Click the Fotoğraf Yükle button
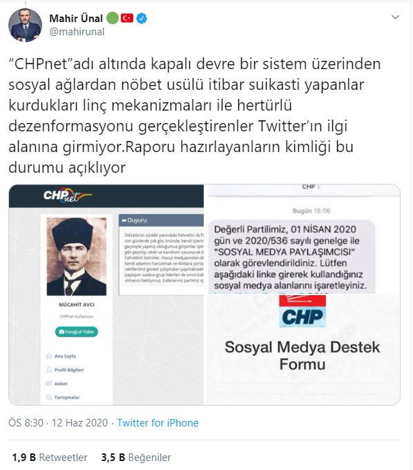Viewport: 413px width, 470px height. 77,332
